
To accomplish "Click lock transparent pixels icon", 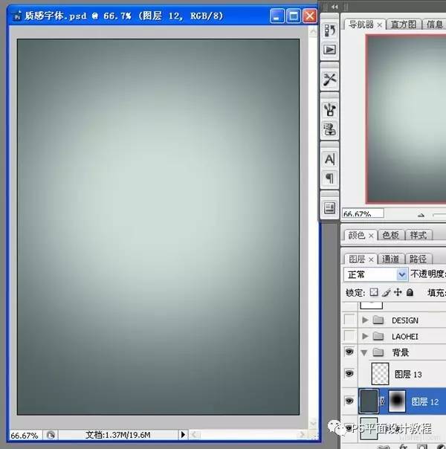I will pyautogui.click(x=374, y=292).
